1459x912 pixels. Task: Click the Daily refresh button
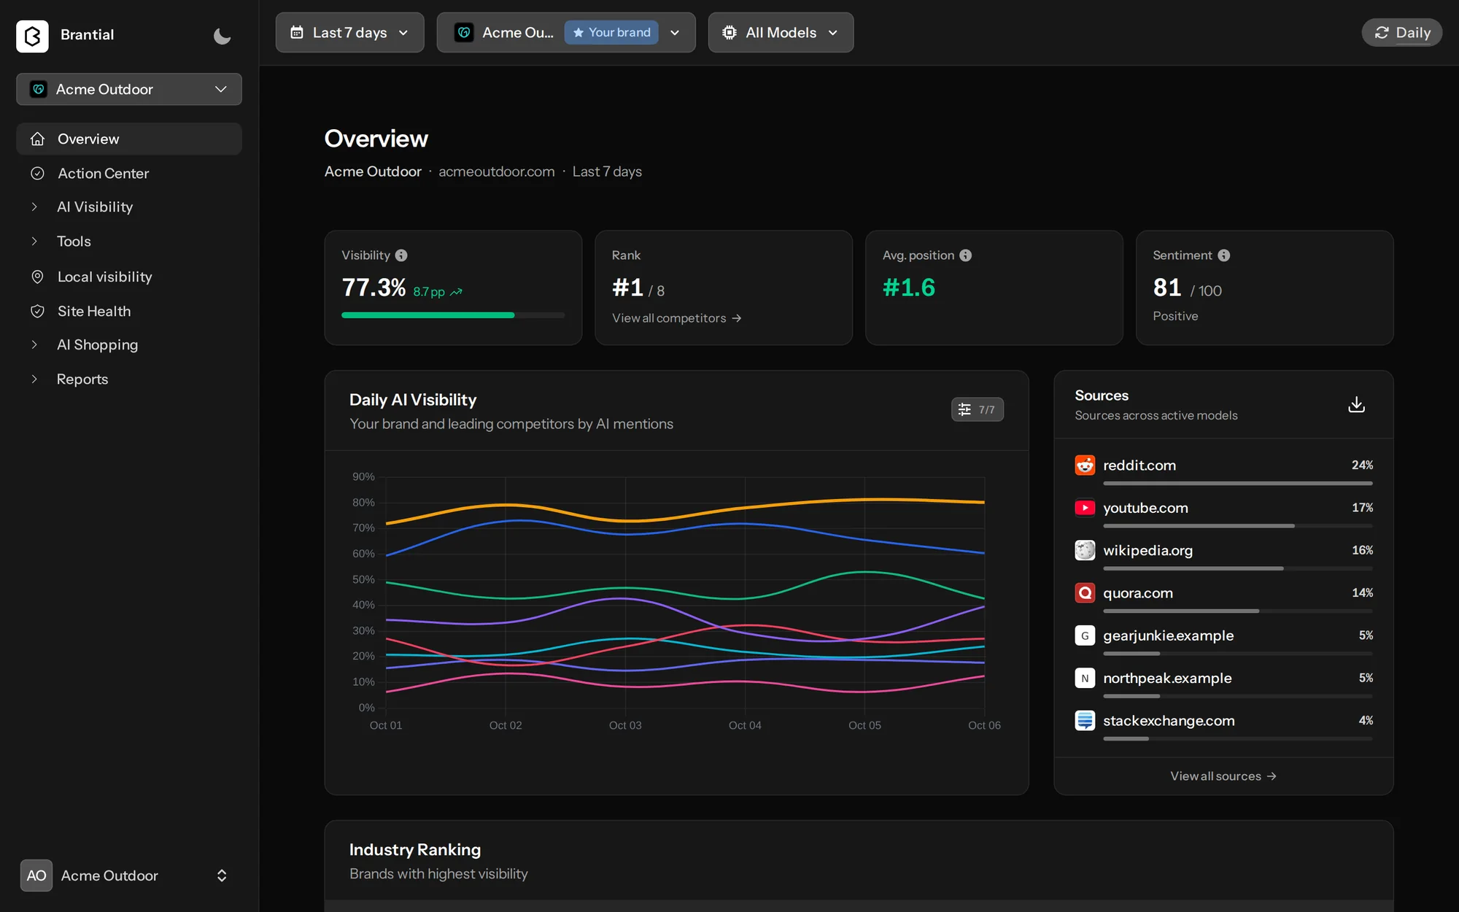click(x=1401, y=32)
